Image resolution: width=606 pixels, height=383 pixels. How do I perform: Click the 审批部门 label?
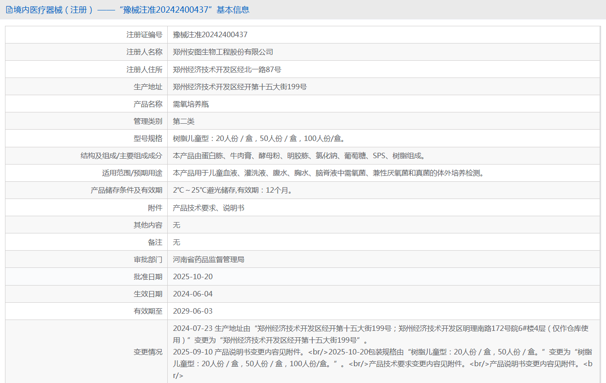coord(148,259)
